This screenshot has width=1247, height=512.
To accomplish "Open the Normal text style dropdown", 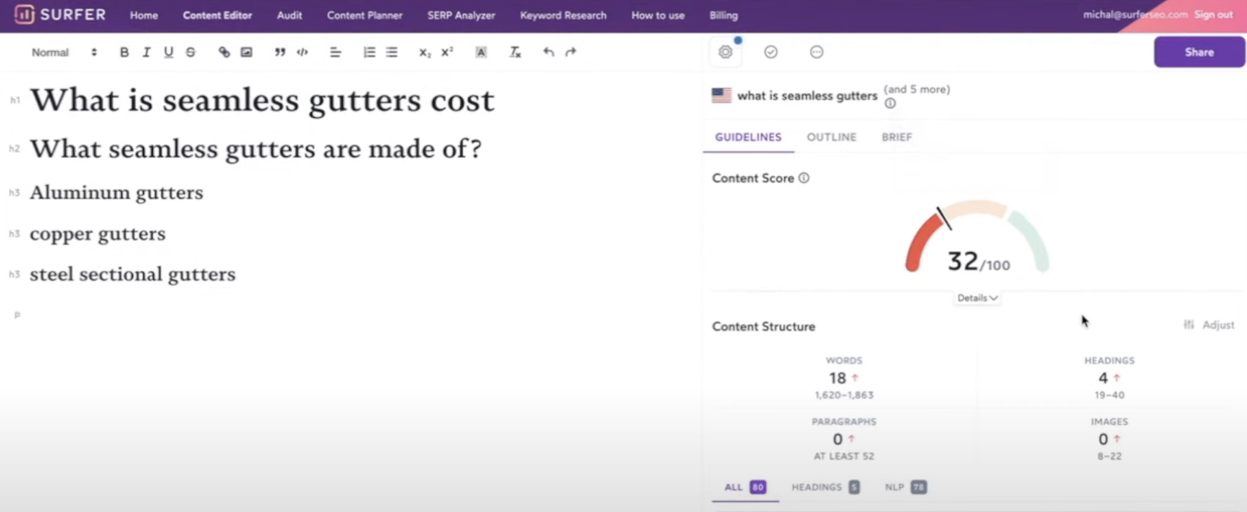I will [x=64, y=52].
